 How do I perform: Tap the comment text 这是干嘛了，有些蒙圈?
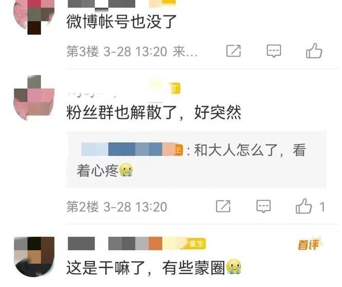[x=146, y=268]
